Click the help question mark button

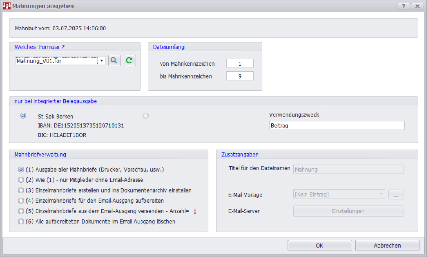tap(403, 6)
